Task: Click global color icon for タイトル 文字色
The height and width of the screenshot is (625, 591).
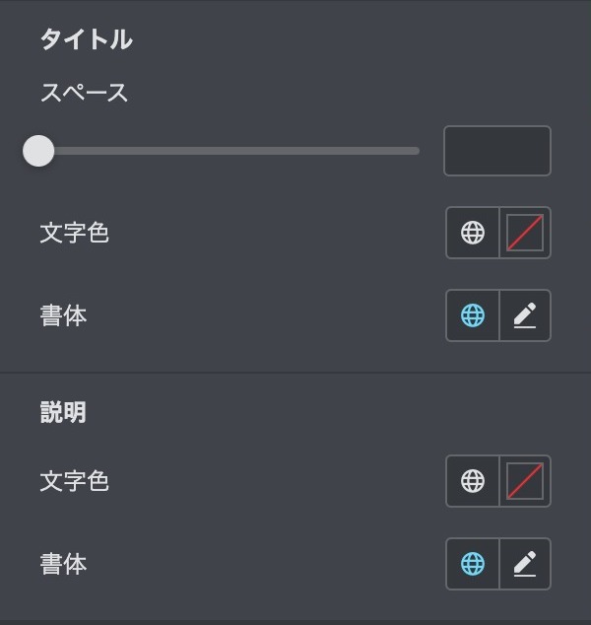Action: 473,233
